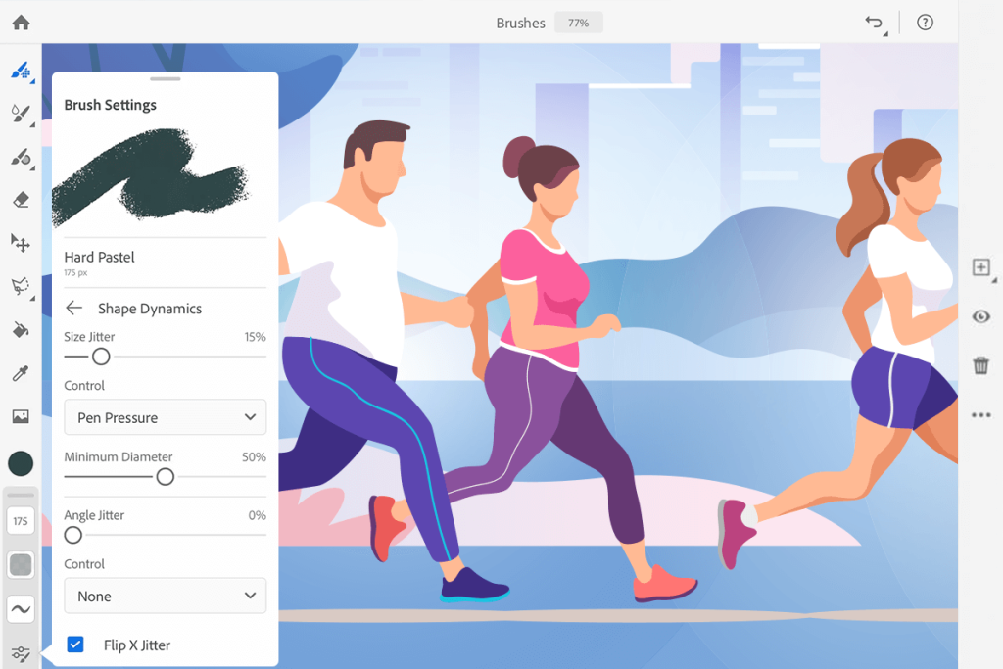Undo the last action

[875, 21]
